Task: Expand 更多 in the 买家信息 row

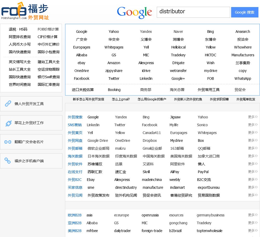Action: (x=253, y=187)
